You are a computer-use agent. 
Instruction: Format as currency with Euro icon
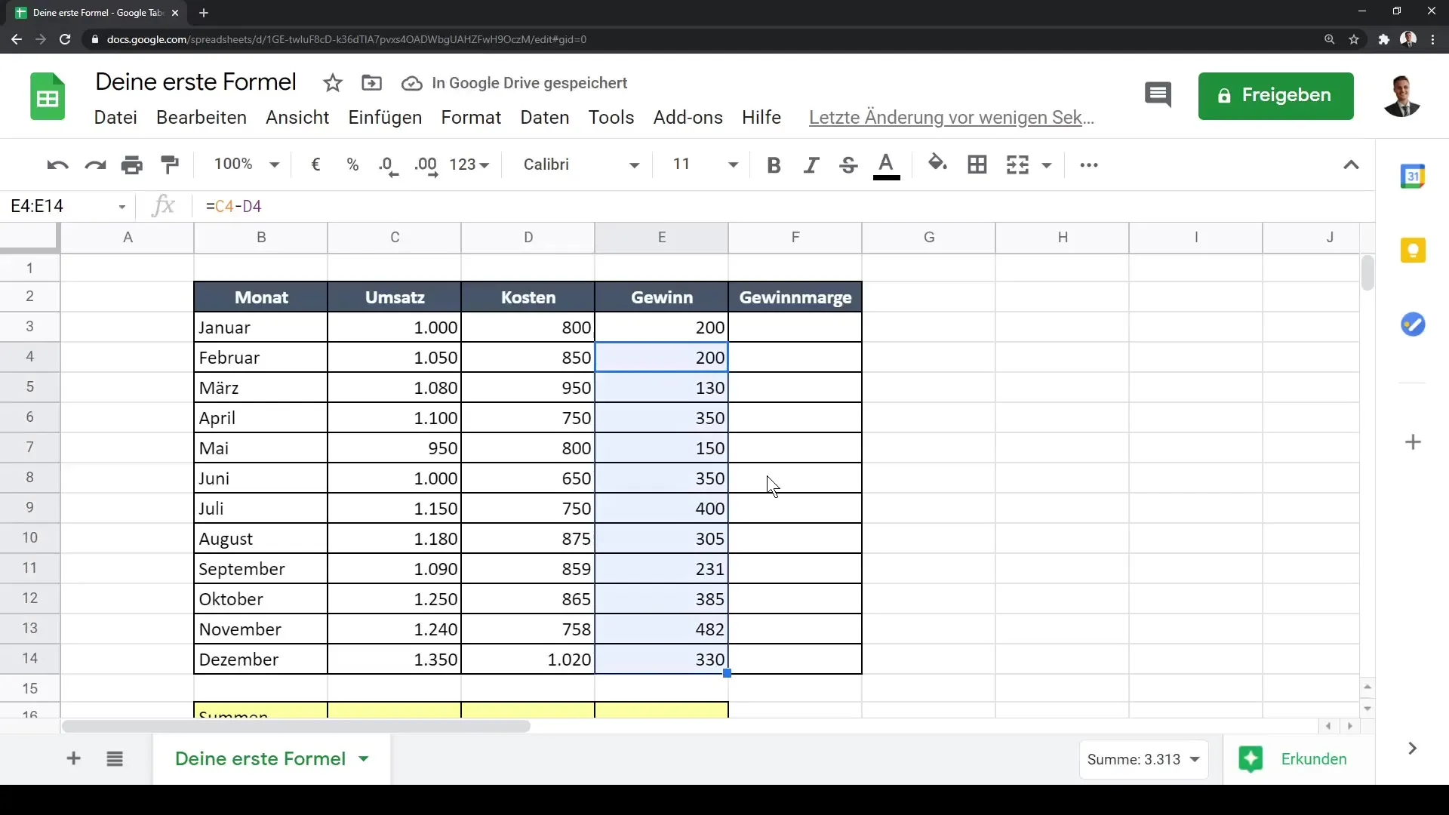point(315,165)
